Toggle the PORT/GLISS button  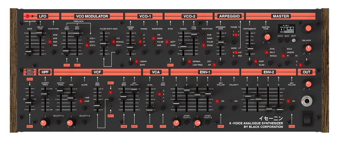click(250, 63)
